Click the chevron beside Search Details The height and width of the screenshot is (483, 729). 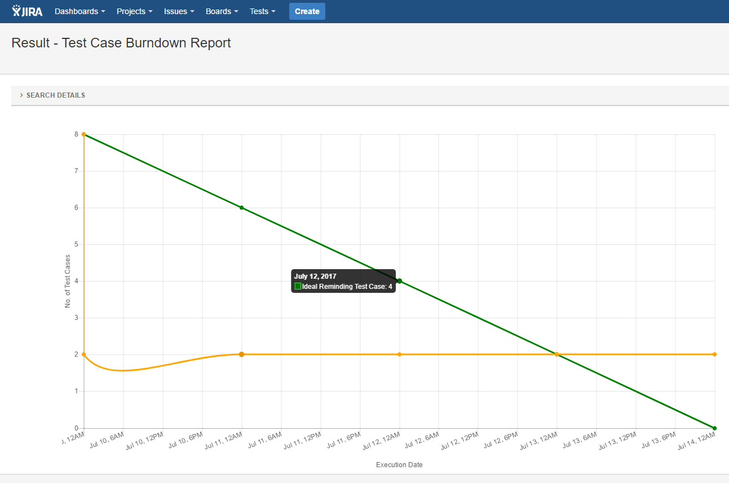pyautogui.click(x=21, y=95)
